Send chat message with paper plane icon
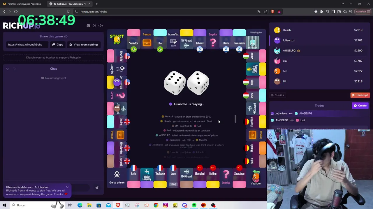The image size is (373, 209). (x=97, y=188)
